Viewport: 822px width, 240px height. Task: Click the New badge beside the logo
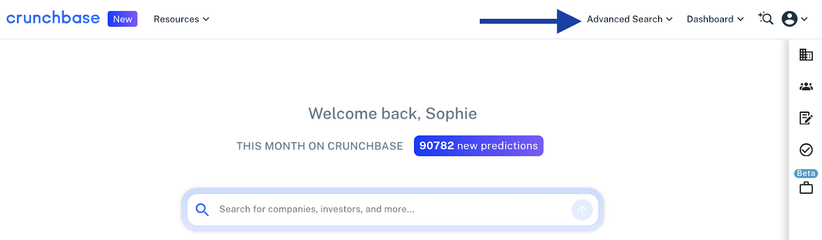pos(122,19)
